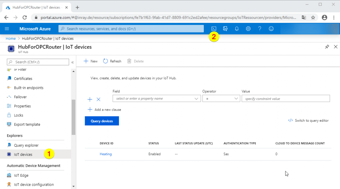The width and height of the screenshot is (340, 189).
Task: Open the Azure hamburger menu
Action: (7, 29)
